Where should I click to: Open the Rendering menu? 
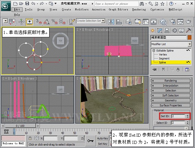[x=139, y=9]
